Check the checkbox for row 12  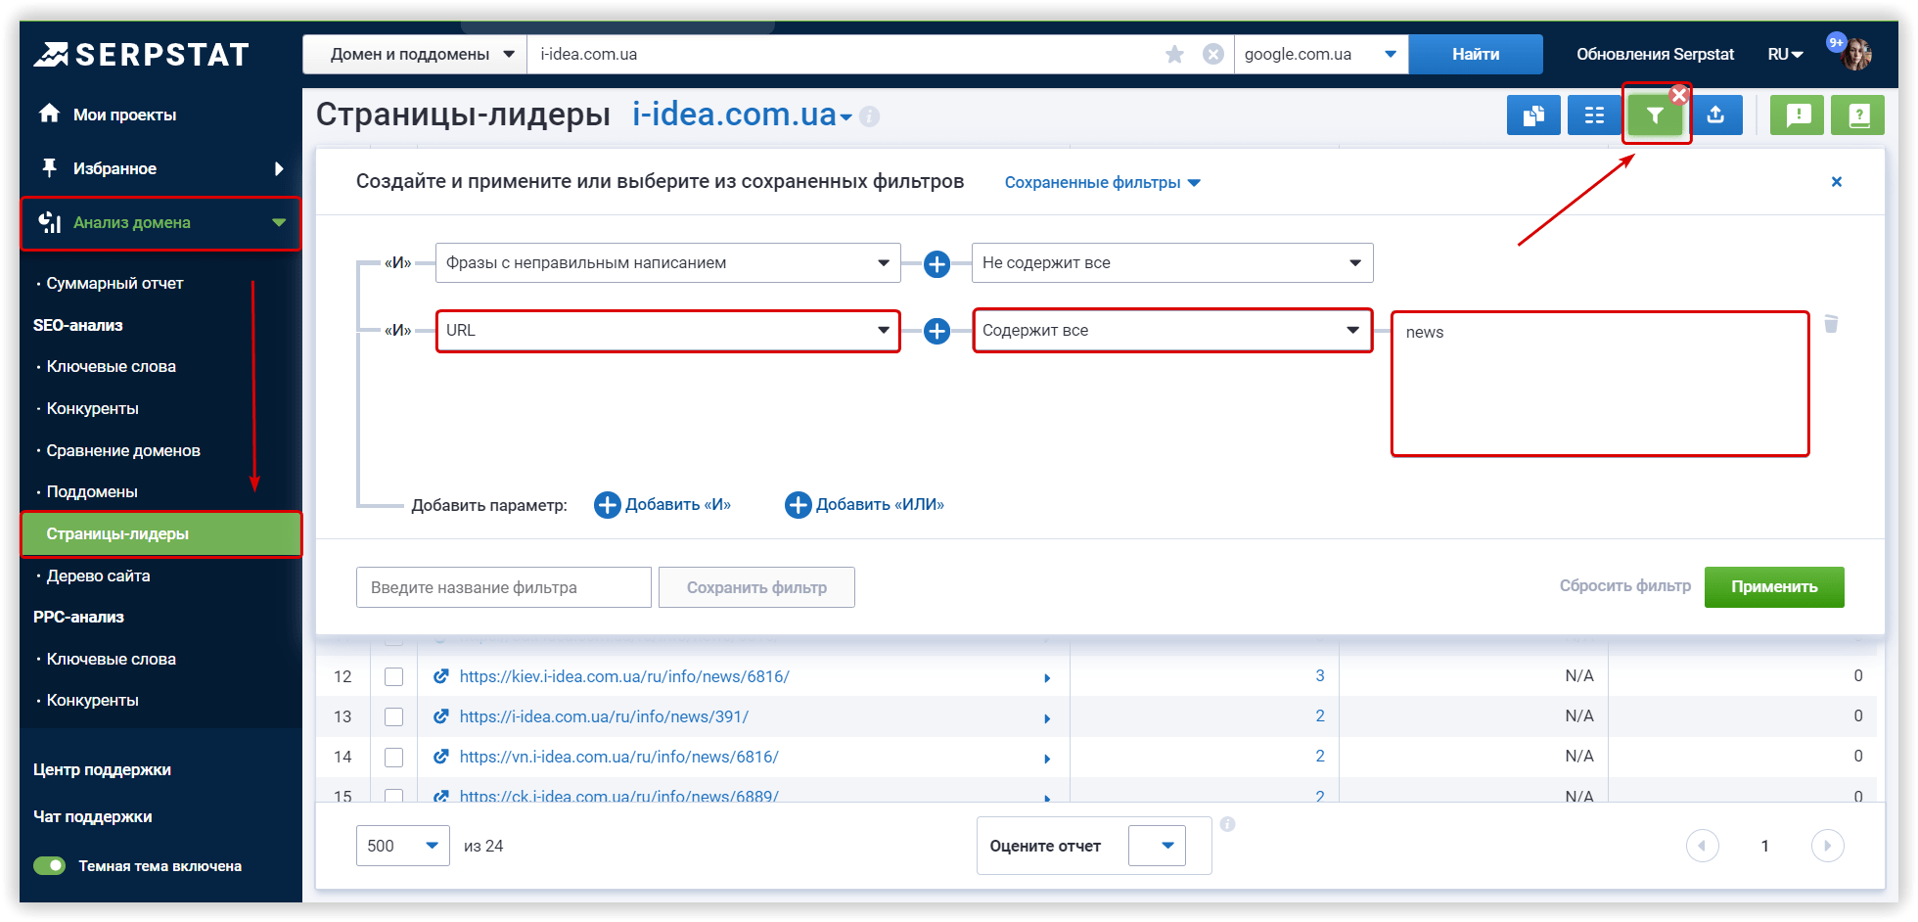click(393, 676)
